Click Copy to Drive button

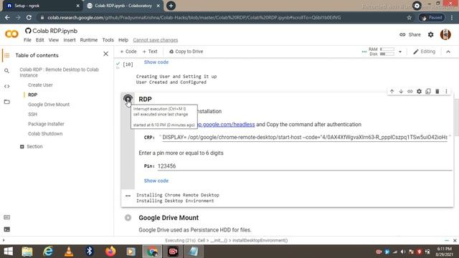tap(186, 52)
